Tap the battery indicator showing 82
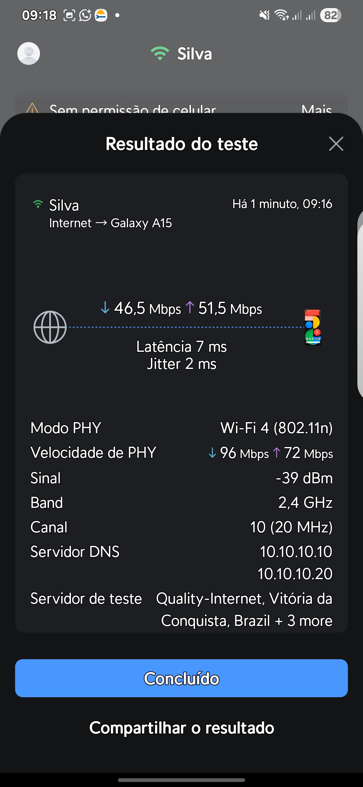 (330, 15)
